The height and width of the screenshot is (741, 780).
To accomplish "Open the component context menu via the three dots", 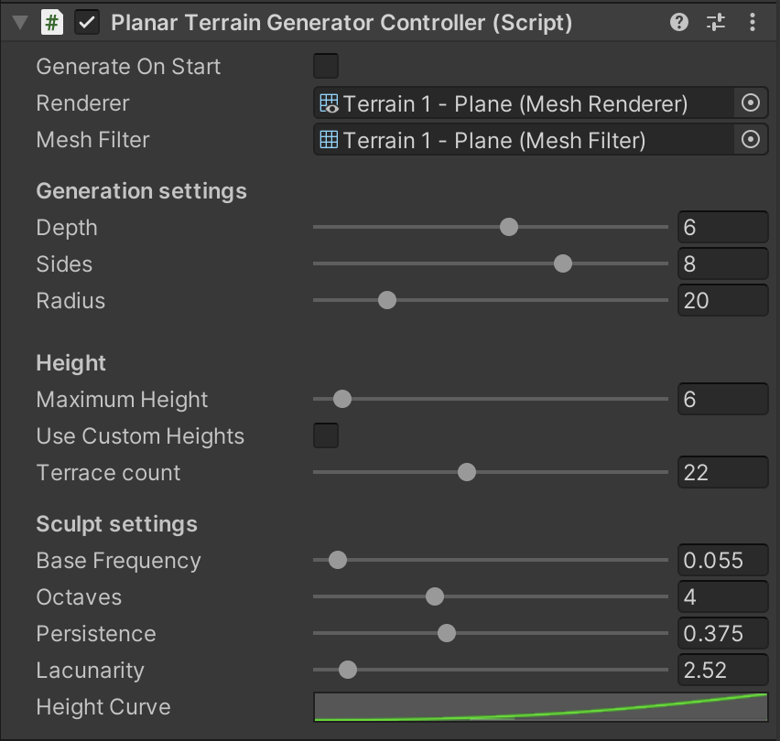I will point(753,21).
